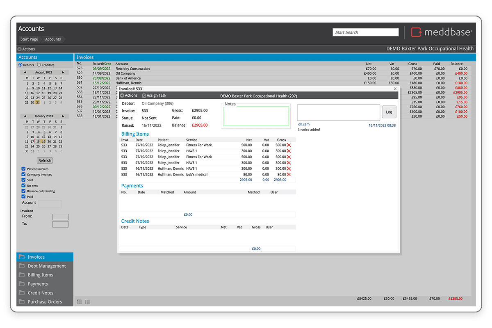The image size is (492, 328).
Task: Open the Actions menu in main toolbar
Action: [26, 49]
